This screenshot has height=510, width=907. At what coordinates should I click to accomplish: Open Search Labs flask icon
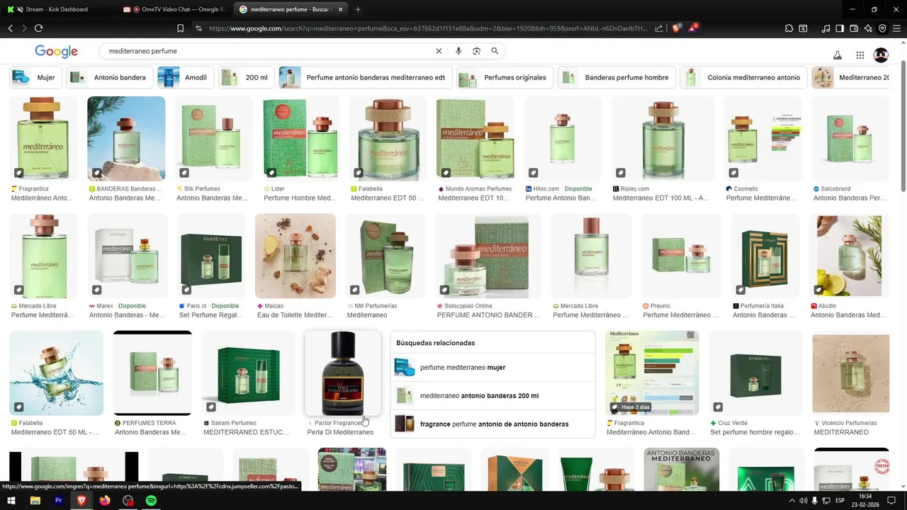click(x=837, y=55)
